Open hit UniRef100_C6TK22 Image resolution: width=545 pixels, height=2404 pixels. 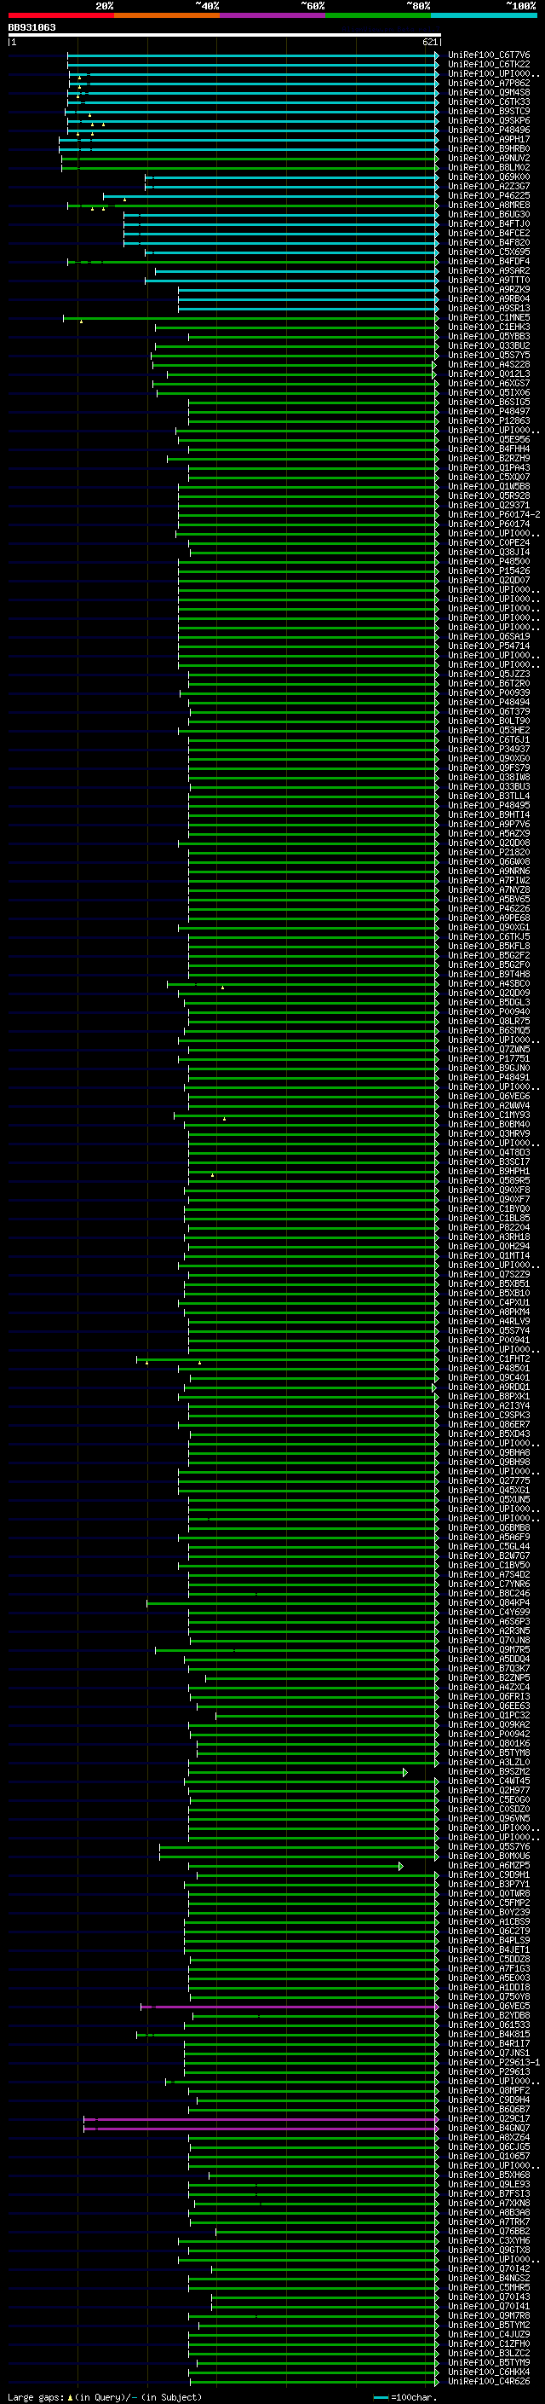[489, 65]
